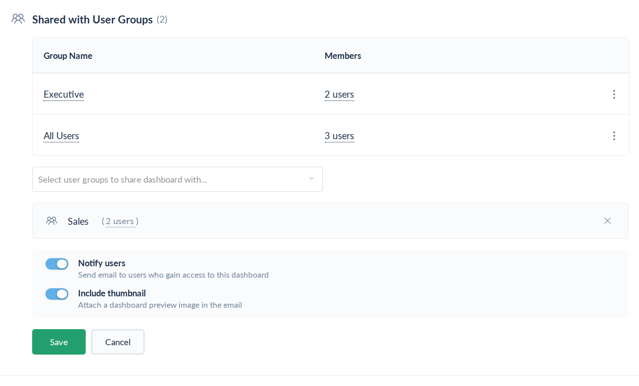
Task: View the 2 users in Executive row
Action: pos(339,95)
